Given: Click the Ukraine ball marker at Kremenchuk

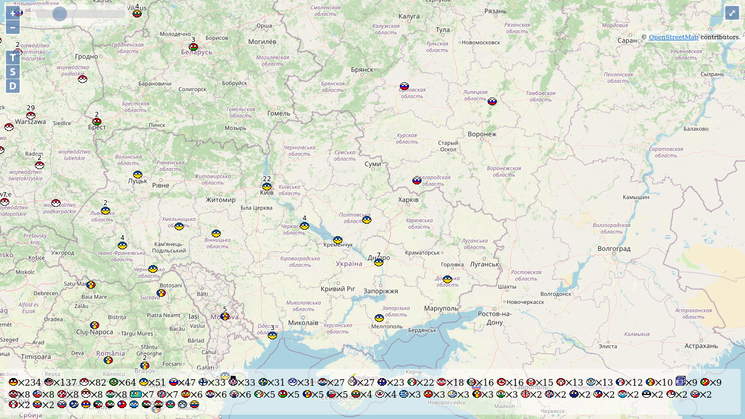Looking at the screenshot, I should click(x=338, y=240).
